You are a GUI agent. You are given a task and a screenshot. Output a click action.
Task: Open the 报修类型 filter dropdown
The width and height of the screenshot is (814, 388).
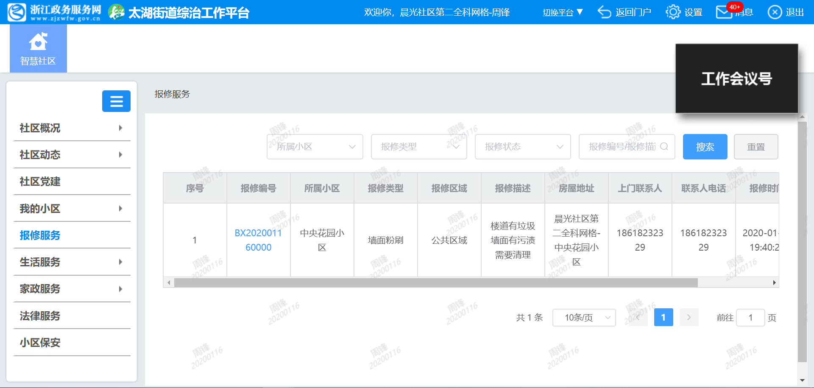pyautogui.click(x=419, y=147)
